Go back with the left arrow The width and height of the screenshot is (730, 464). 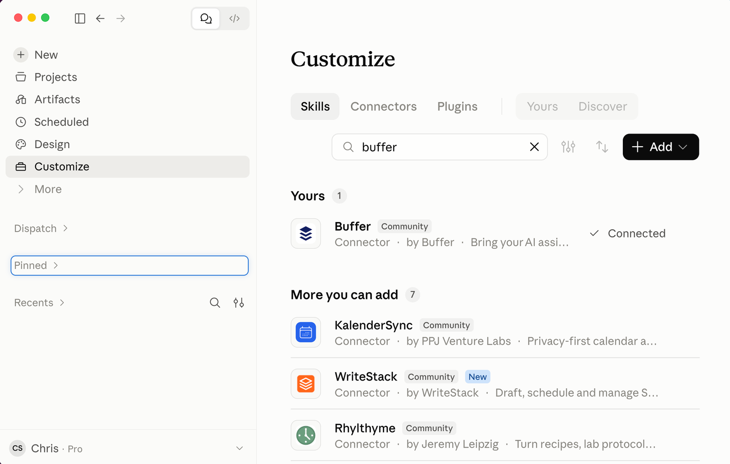tap(100, 18)
